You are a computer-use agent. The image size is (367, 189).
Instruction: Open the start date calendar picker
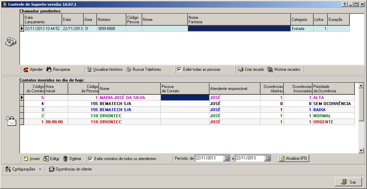[227, 158]
